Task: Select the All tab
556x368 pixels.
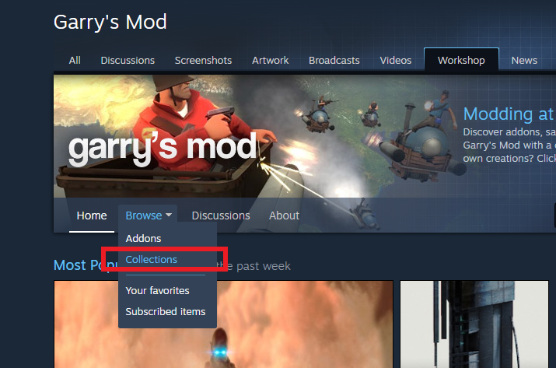Action: (x=75, y=61)
